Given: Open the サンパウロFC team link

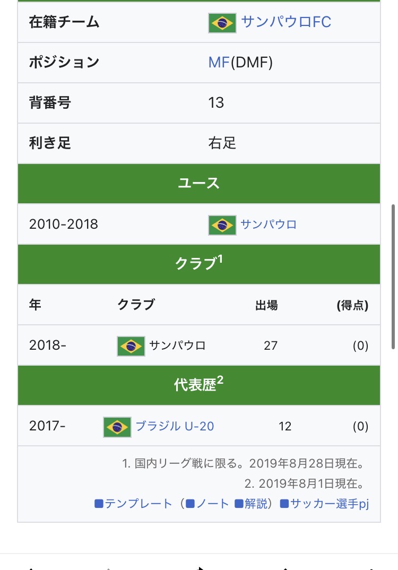Looking at the screenshot, I should [286, 22].
